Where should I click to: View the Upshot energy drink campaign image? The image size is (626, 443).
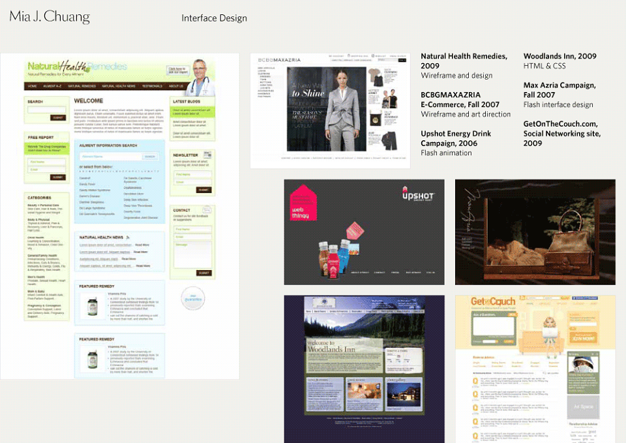coord(364,232)
